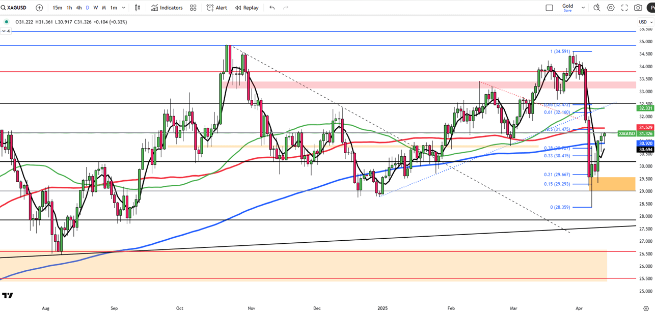The height and width of the screenshot is (312, 655).
Task: Add a symbol to compare with plus icon
Action: point(39,8)
